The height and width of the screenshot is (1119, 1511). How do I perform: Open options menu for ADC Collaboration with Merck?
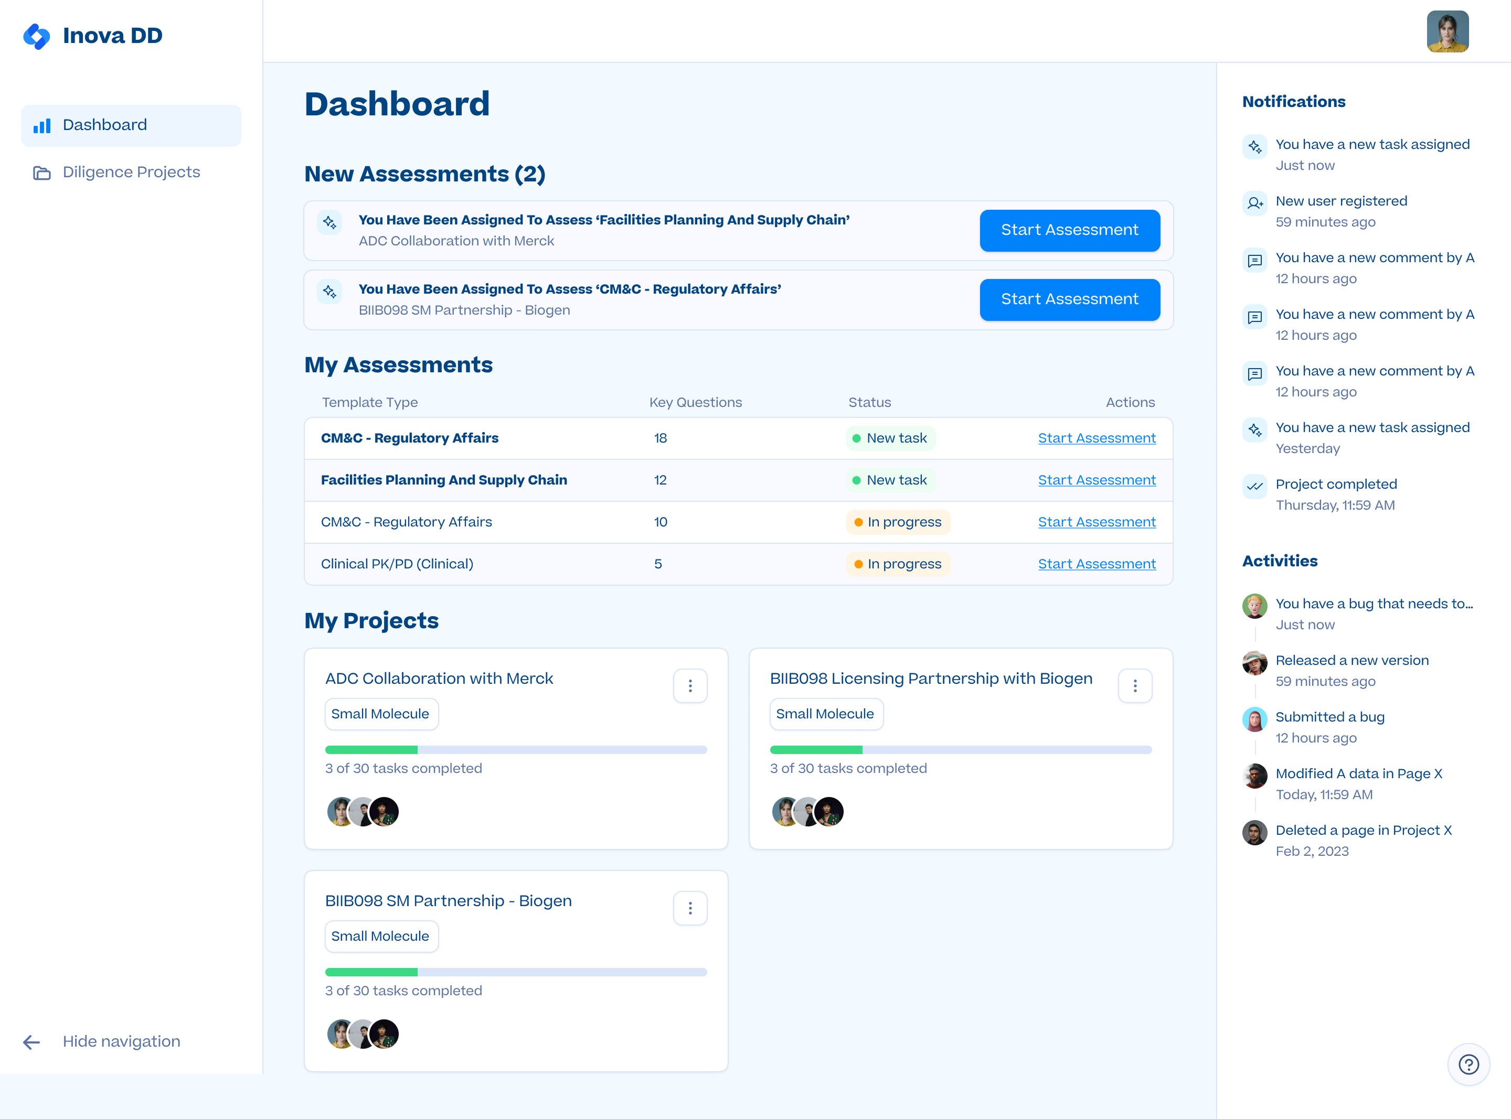point(690,685)
